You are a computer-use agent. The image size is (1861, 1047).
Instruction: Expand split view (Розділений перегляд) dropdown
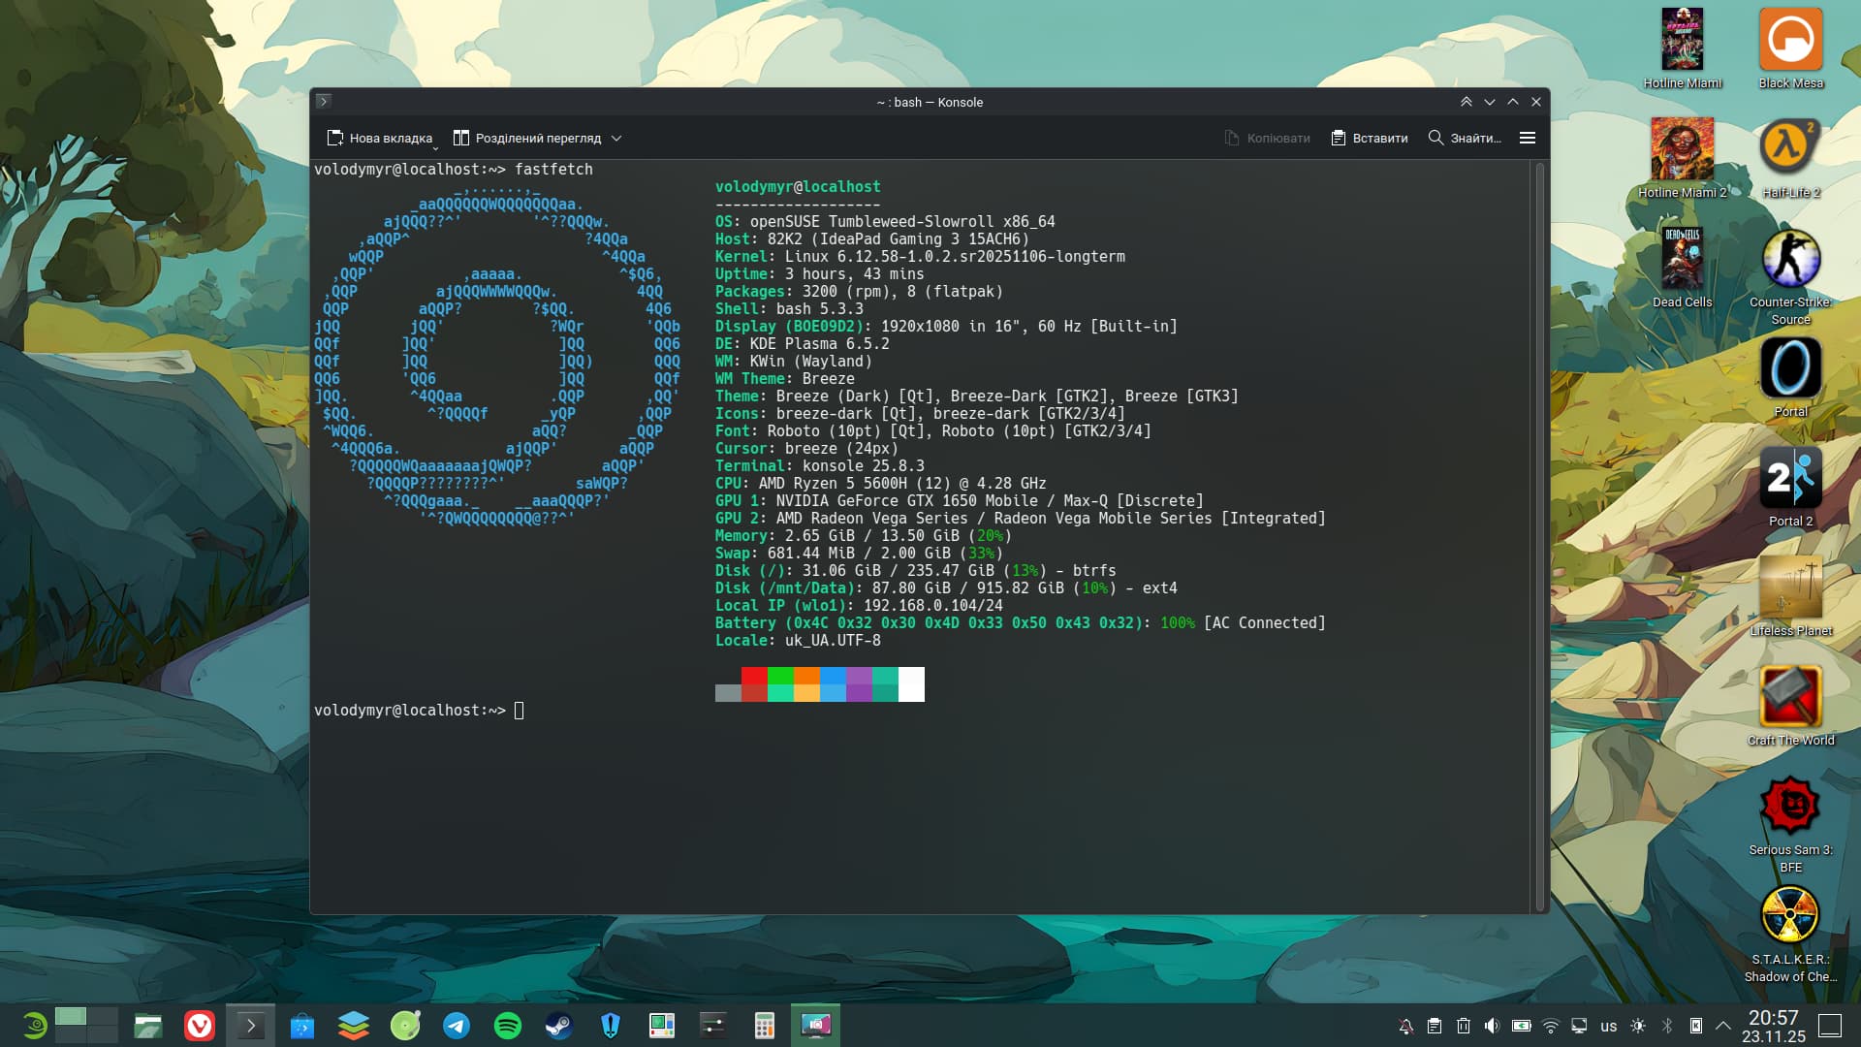click(x=616, y=138)
